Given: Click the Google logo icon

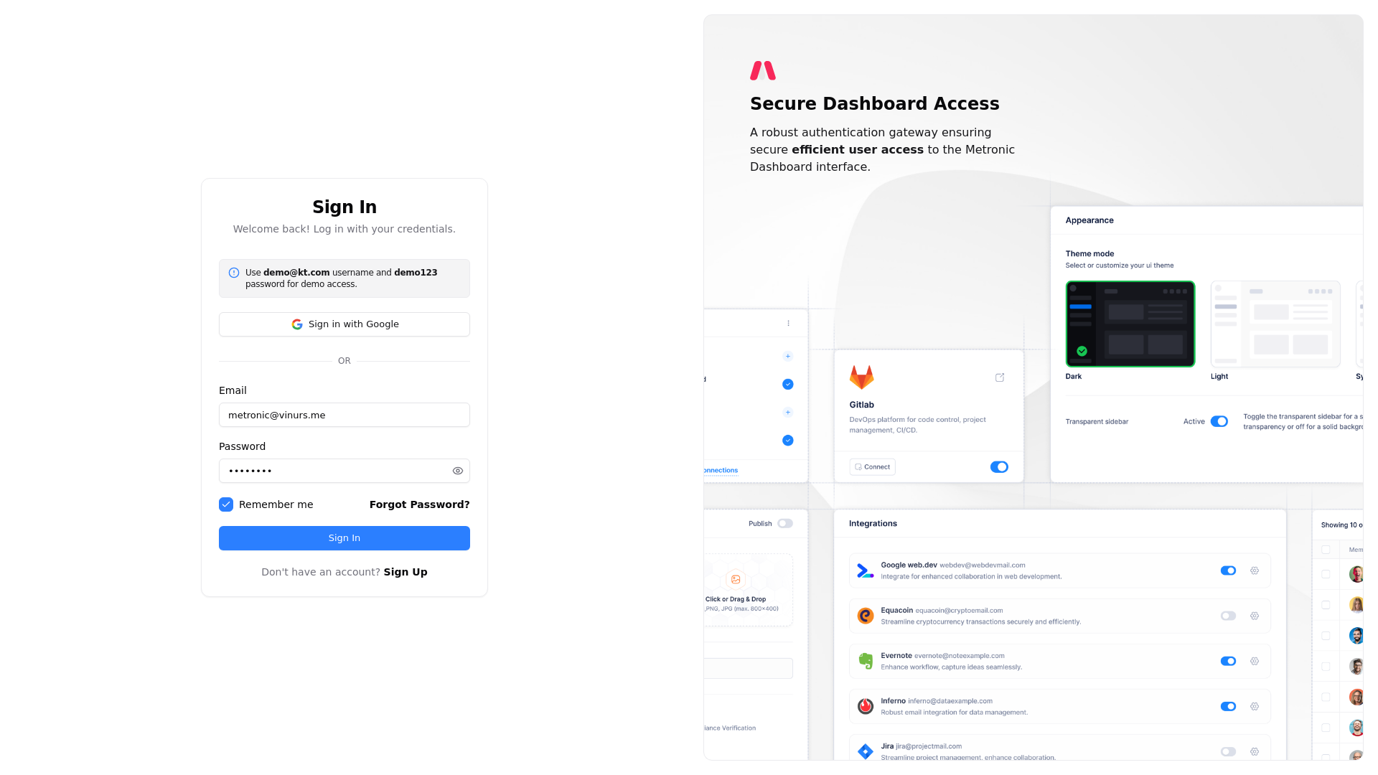Looking at the screenshot, I should [x=297, y=324].
